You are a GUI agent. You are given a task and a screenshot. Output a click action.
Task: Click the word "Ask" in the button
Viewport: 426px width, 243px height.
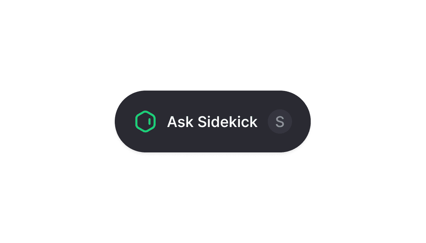pyautogui.click(x=180, y=122)
